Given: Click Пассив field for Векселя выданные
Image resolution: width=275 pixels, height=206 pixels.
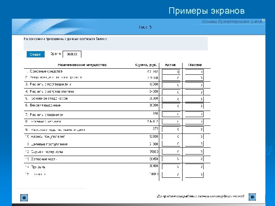Looking at the screenshot, I should pos(194,106).
